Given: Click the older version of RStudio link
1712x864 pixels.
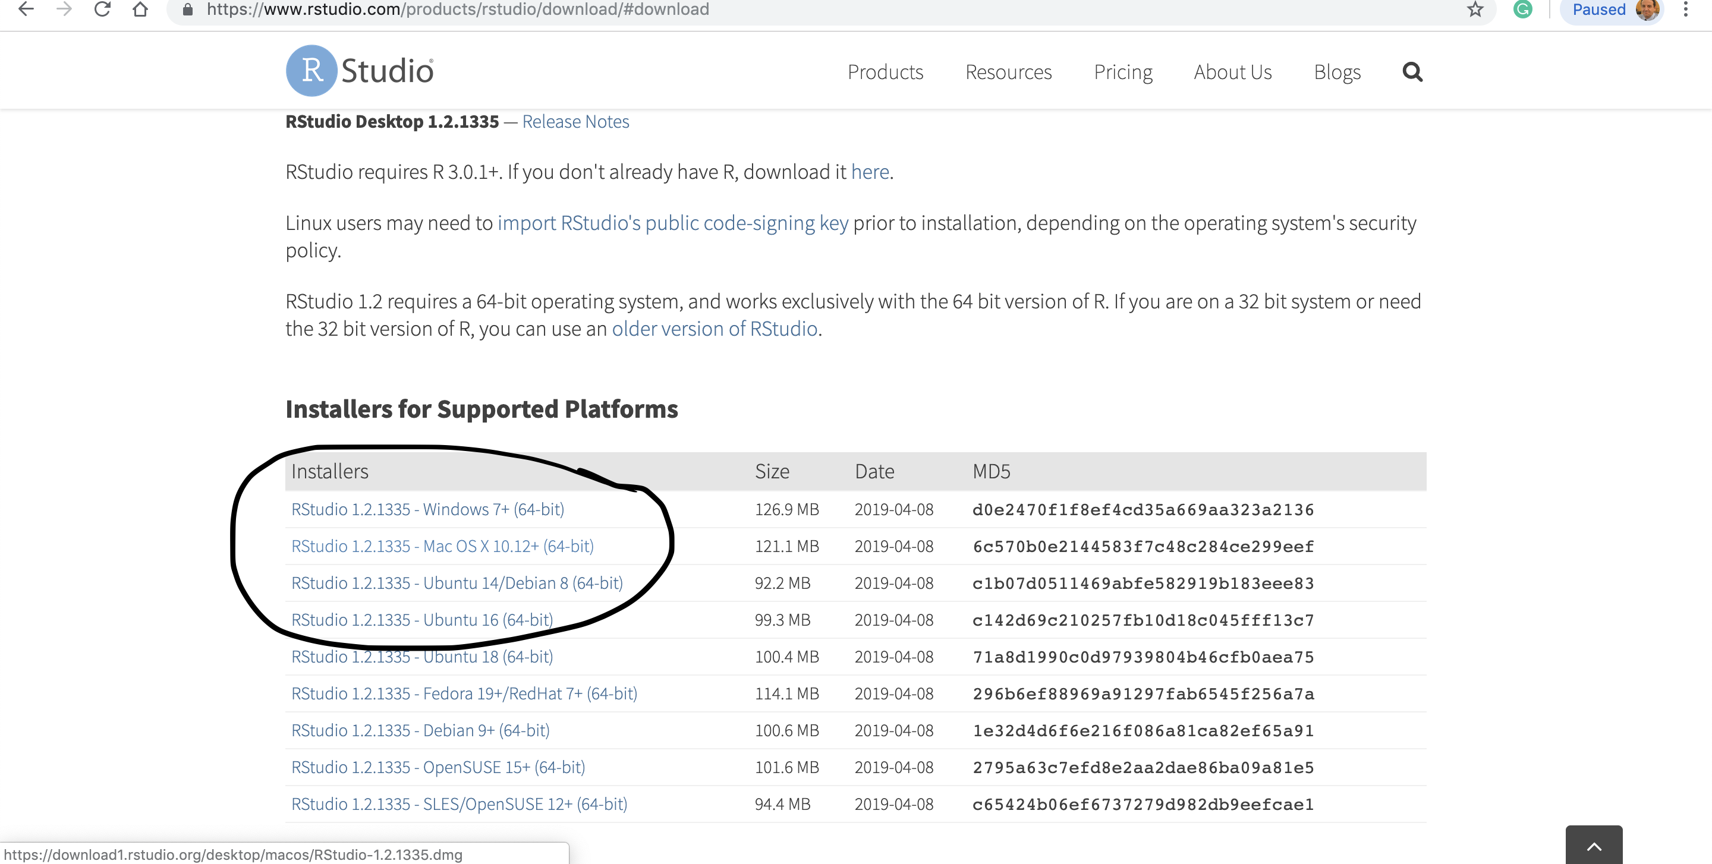Looking at the screenshot, I should coord(714,329).
